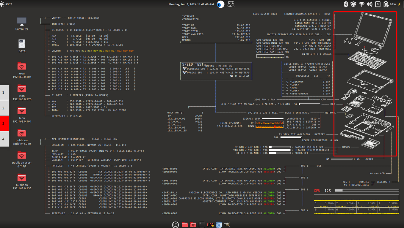
Task: Click the 'INTERNET CONSUMPTION:' label
Action: (191, 18)
